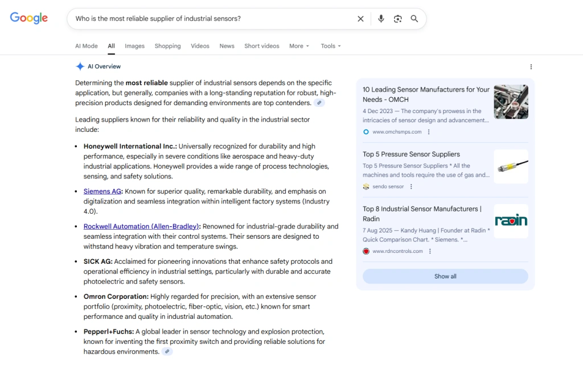583x366 pixels.
Task: Open more options for sendo sensor result
Action: coord(411,186)
